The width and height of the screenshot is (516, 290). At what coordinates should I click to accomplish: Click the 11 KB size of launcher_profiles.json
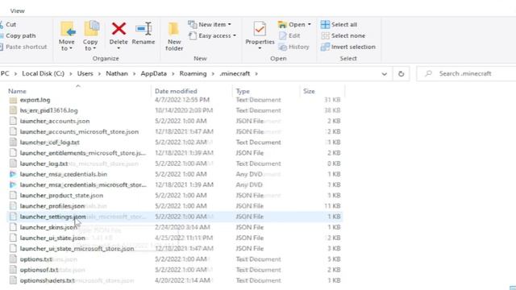tap(332, 206)
